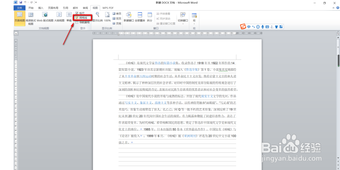Click 拆分 split window
This screenshot has height=170, width=340.
pos(150,17)
